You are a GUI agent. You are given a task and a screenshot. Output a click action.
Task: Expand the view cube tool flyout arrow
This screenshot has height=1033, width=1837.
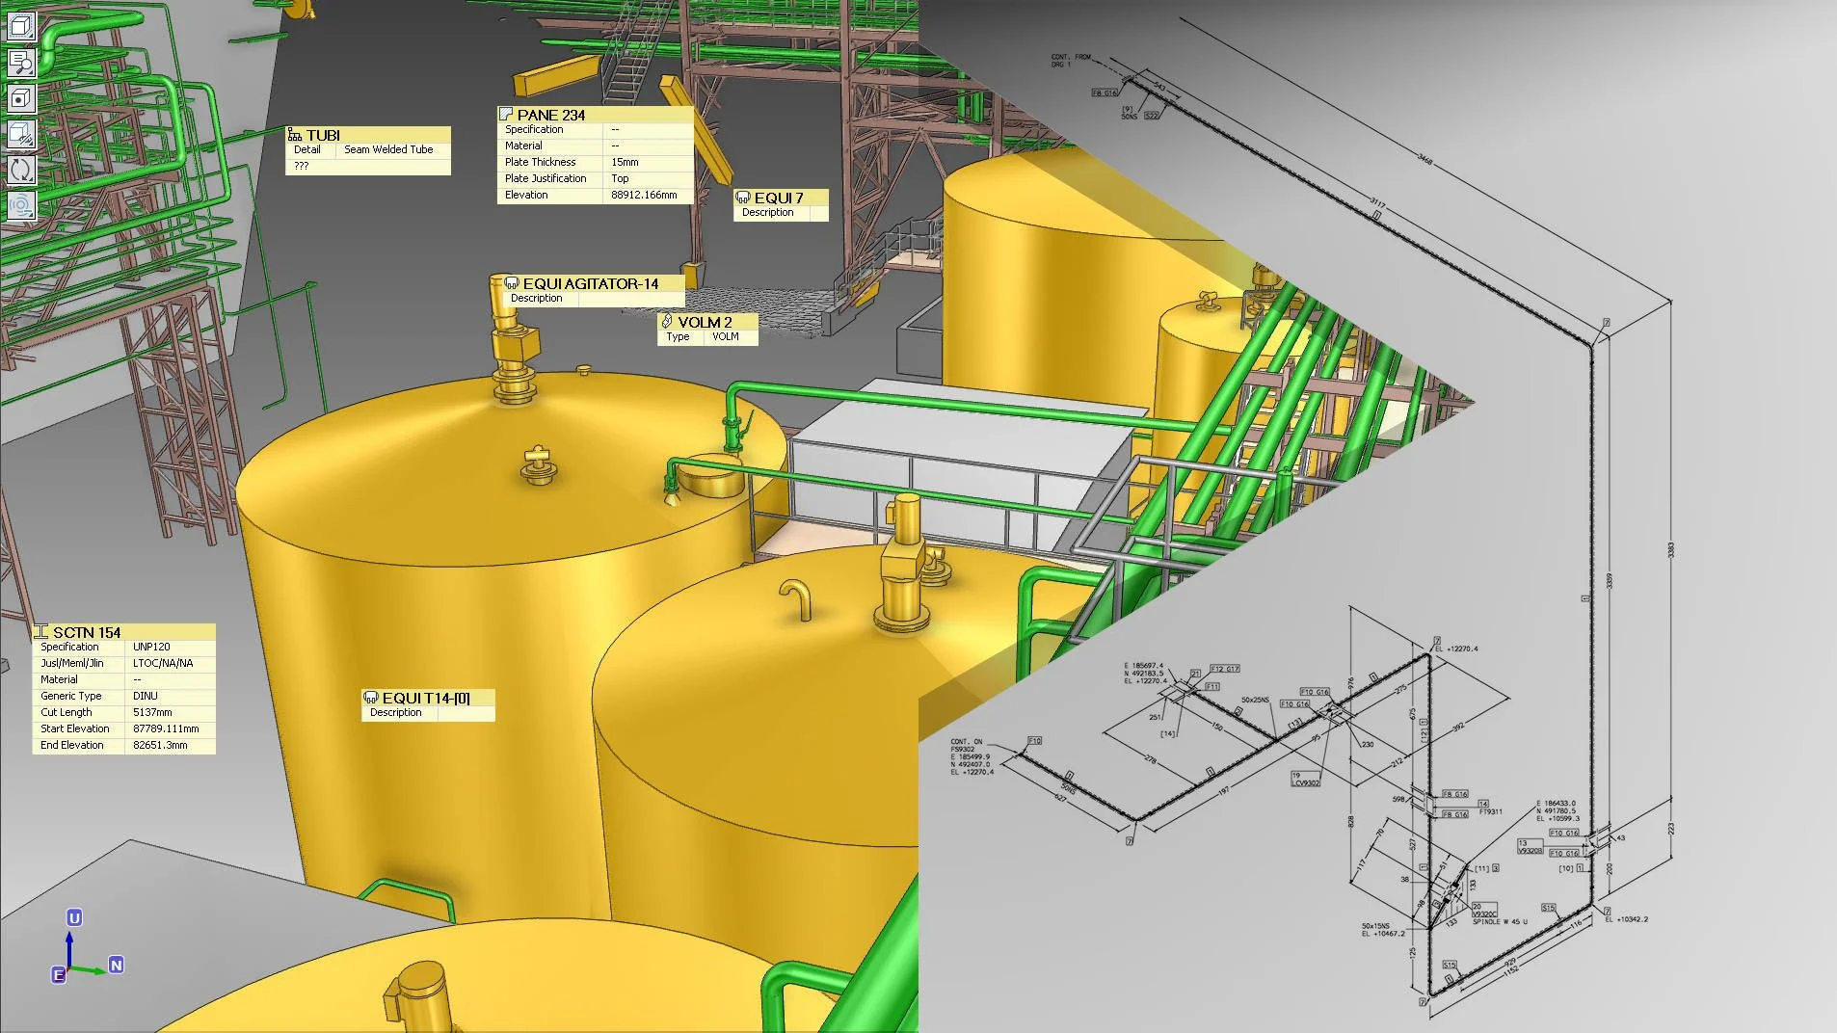[x=32, y=37]
